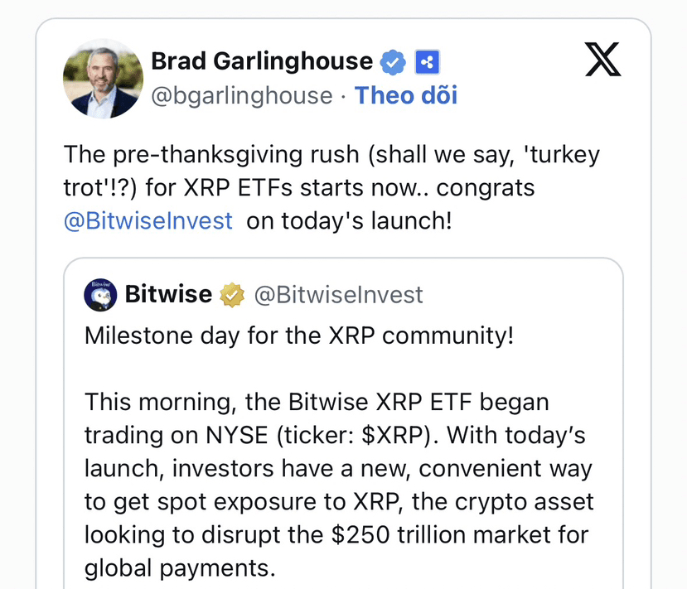The height and width of the screenshot is (589, 687).
Task: Open the Brad Garlinghouse display name
Action: click(262, 60)
